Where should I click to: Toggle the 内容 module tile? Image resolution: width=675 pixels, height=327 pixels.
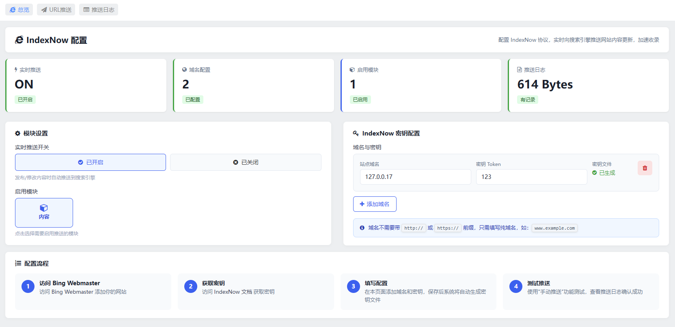(44, 213)
